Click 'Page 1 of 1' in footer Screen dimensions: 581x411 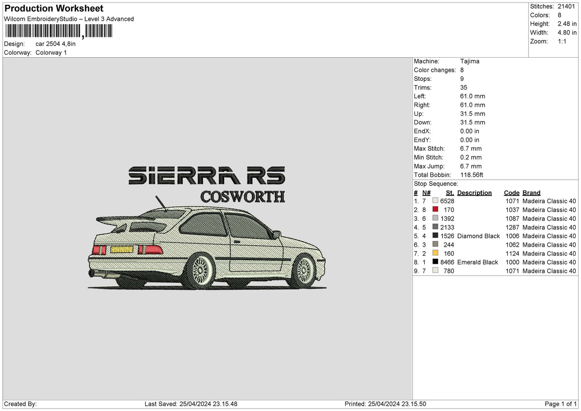[561, 404]
